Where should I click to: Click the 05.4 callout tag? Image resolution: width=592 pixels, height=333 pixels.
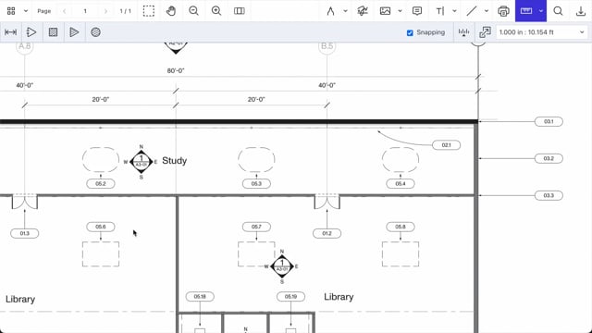click(x=401, y=184)
